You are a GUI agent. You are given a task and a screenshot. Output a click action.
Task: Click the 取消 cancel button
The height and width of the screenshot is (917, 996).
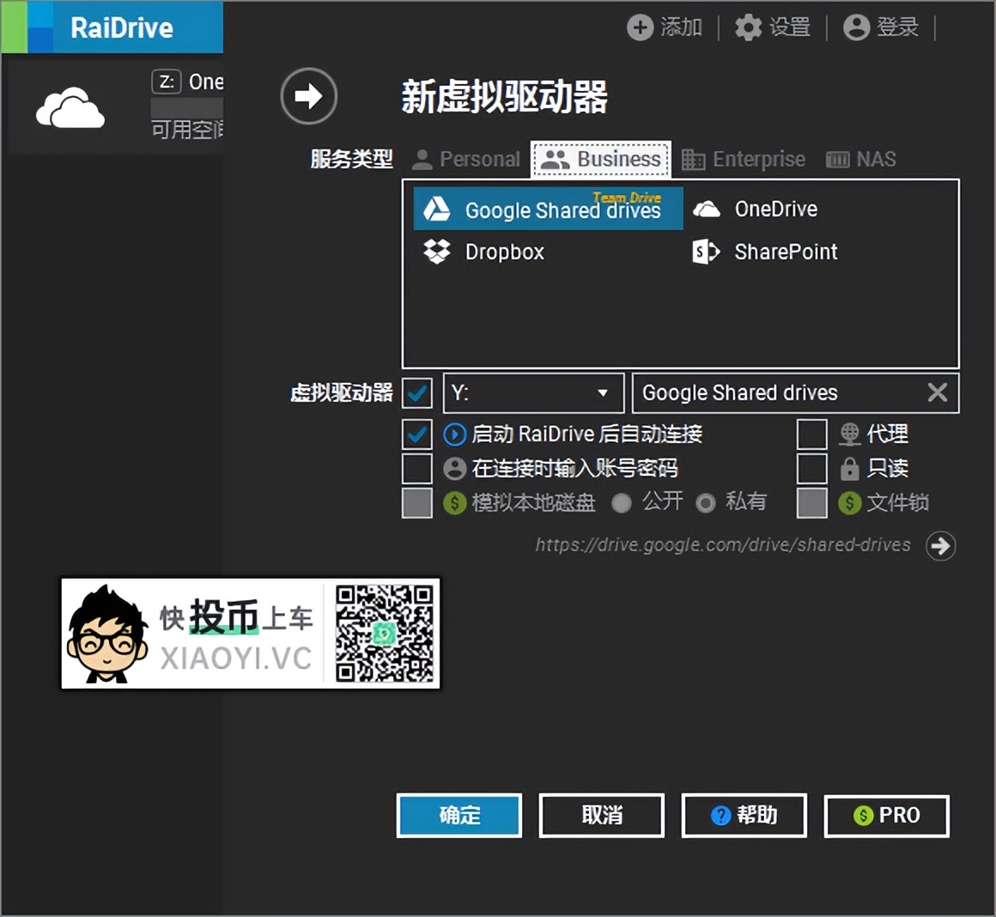click(602, 815)
